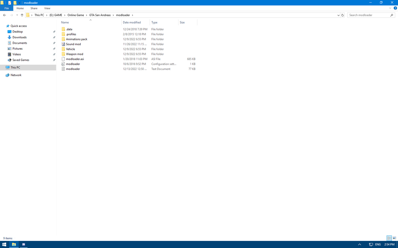Click the Properties quick access toolbar icon
Screen dimensions: 398x248
pyautogui.click(x=9, y=2)
